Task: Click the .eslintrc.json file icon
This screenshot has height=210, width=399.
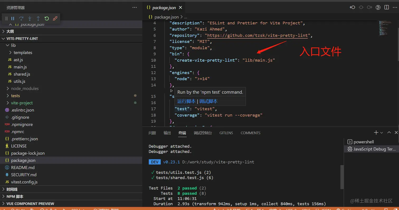Action: click(7, 110)
